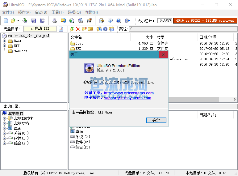Select 综合(E:) in local file list pane
The height and width of the screenshot is (176, 238).
[82, 147]
